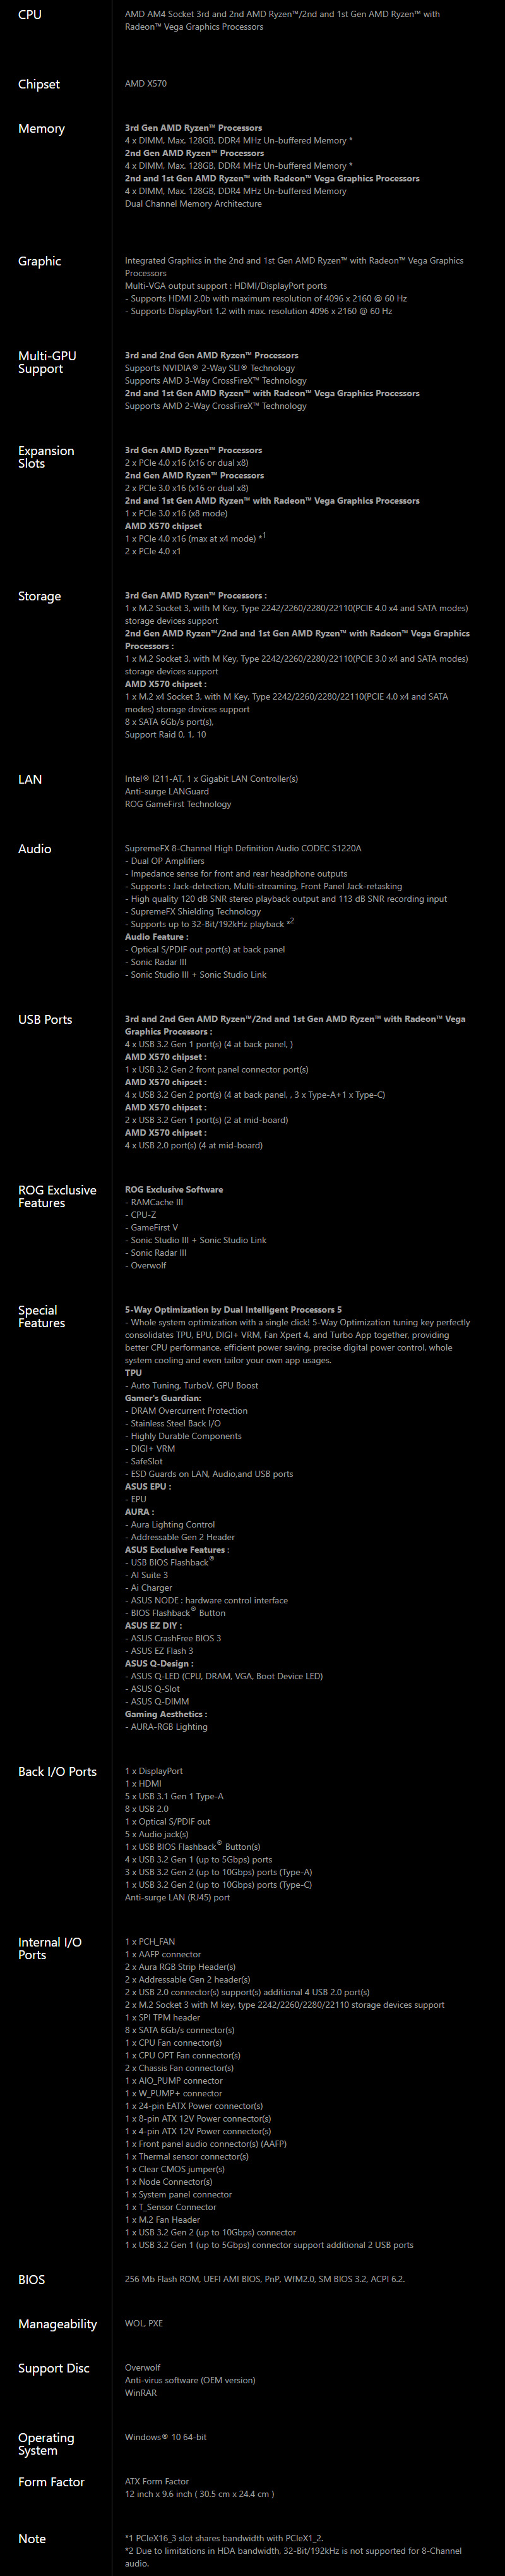The image size is (505, 2576).
Task: Click the Chipset section label
Action: (39, 85)
